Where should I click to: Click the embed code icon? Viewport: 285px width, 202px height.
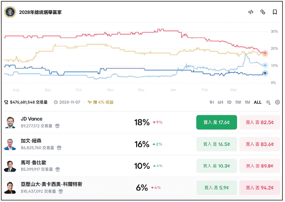[251, 12]
